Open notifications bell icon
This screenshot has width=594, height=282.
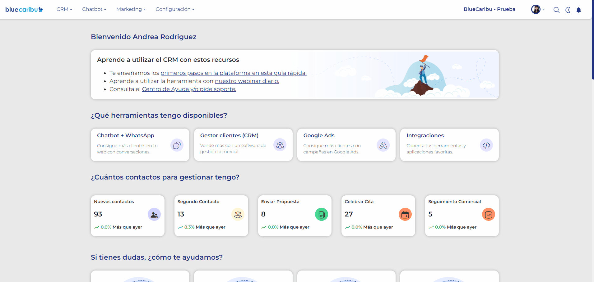(x=579, y=10)
